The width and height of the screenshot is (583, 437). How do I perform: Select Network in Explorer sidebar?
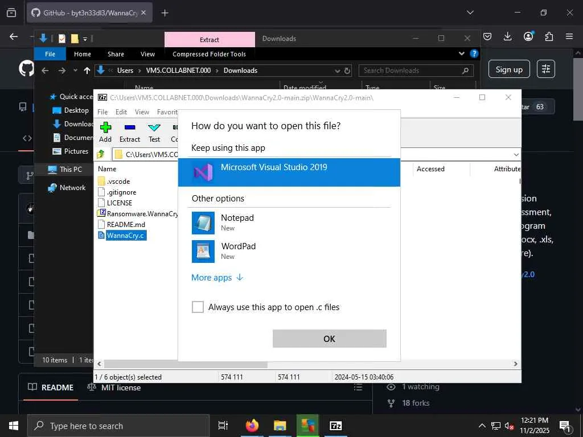[x=67, y=188]
